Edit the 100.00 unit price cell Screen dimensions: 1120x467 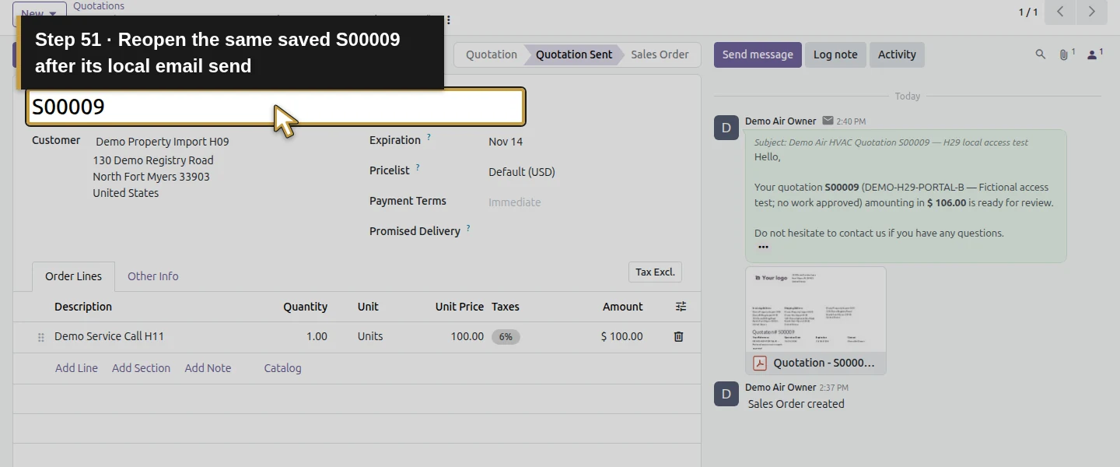[467, 337]
